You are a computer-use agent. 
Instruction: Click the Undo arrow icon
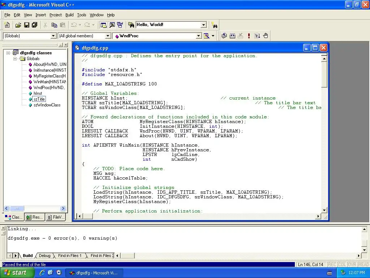pos(74,25)
